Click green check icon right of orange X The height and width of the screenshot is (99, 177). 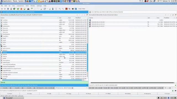tap(24, 9)
